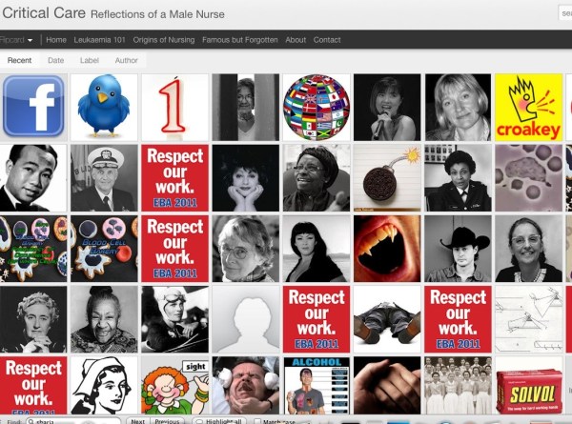Viewport: 572px width, 424px height.
Task: Open the Oreo cookie bomb tile
Action: pos(386,177)
